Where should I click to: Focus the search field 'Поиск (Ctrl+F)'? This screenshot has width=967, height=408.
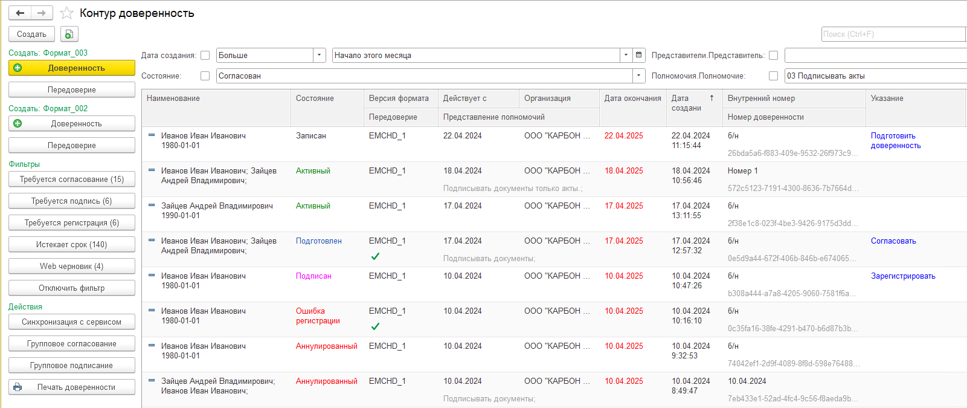(x=894, y=34)
